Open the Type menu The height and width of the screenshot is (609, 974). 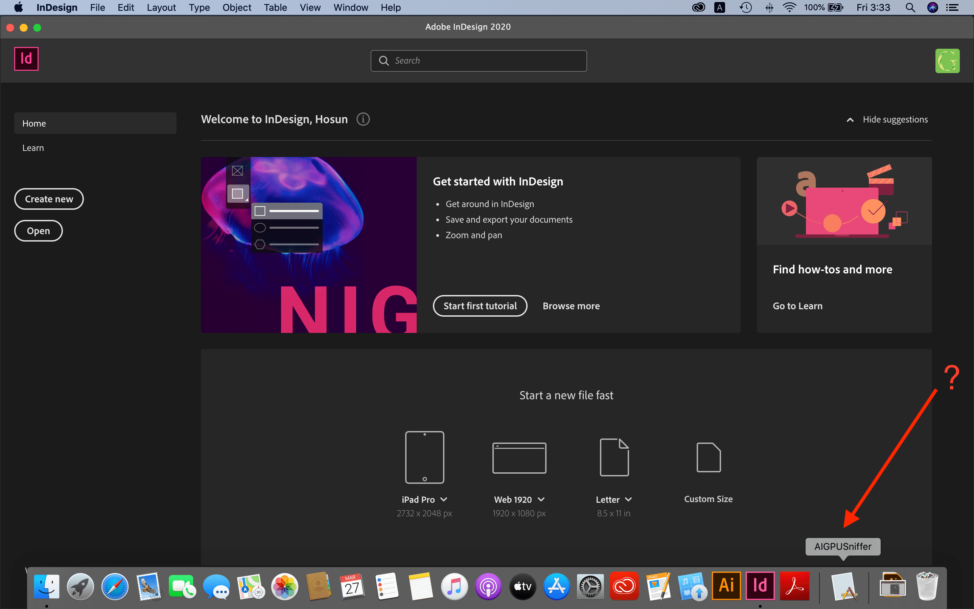pyautogui.click(x=199, y=7)
